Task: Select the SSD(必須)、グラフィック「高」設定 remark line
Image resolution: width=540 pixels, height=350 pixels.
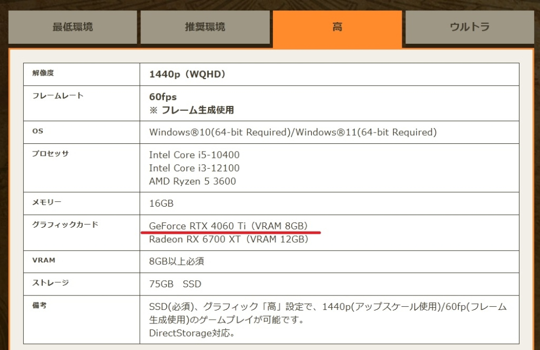Action: (x=328, y=307)
